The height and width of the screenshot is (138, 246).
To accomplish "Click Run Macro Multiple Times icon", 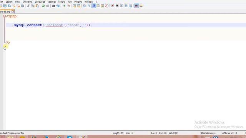I will coord(126,6).
